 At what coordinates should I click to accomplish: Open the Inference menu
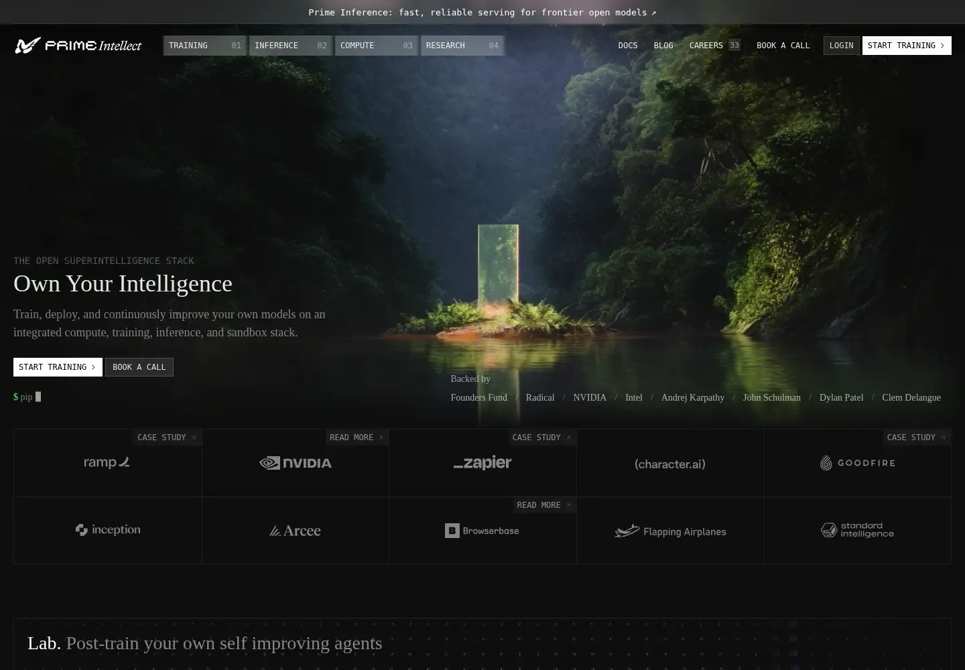tap(291, 46)
